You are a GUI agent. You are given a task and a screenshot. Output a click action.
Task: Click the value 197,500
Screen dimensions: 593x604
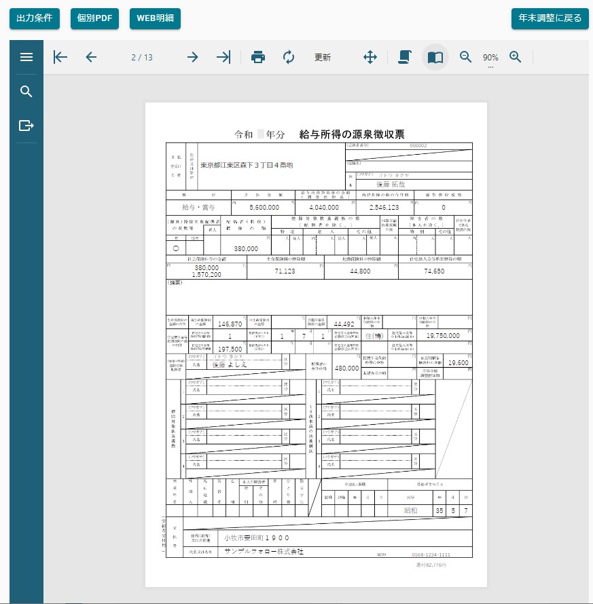pyautogui.click(x=230, y=349)
